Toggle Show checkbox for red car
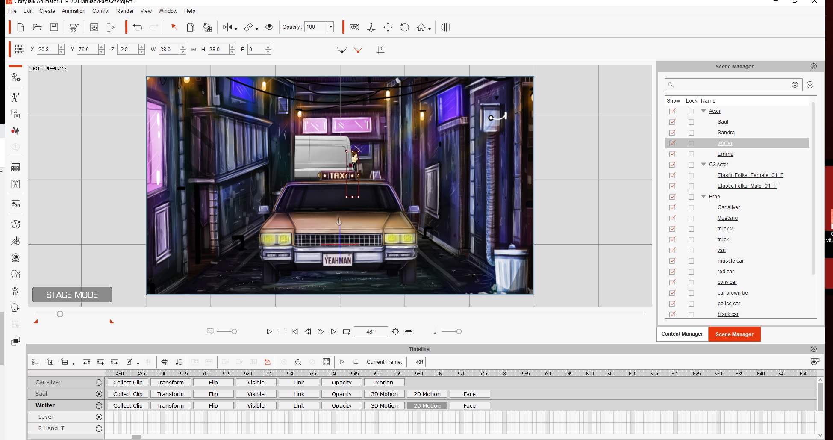This screenshot has height=440, width=833. click(672, 272)
